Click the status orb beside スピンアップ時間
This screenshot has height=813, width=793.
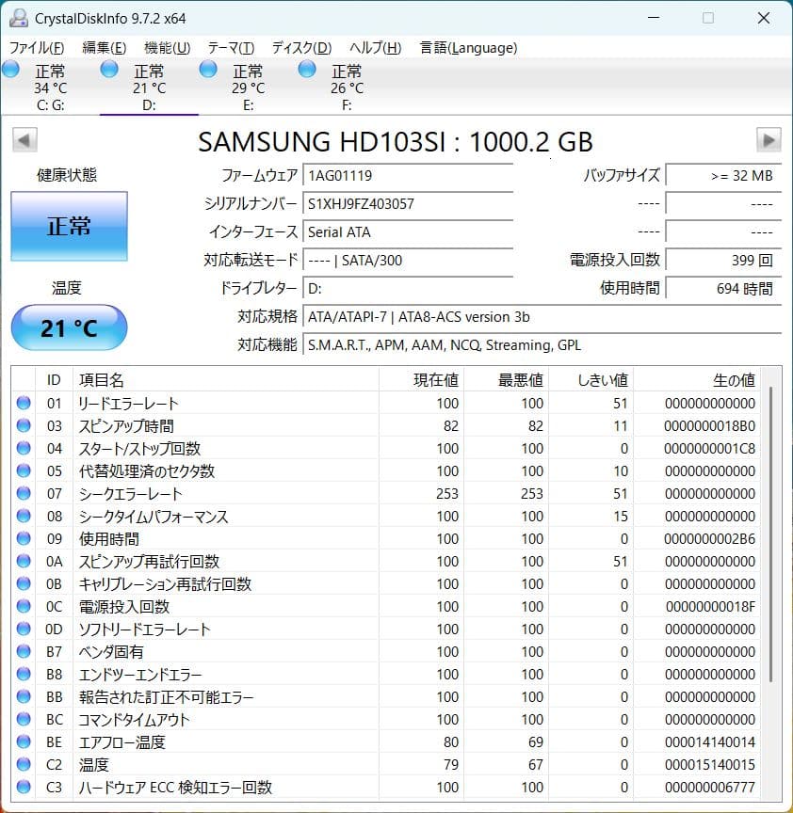point(23,425)
